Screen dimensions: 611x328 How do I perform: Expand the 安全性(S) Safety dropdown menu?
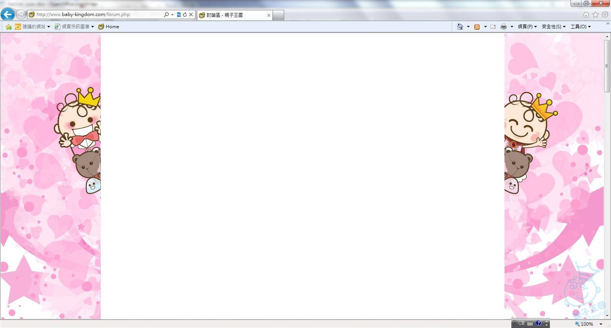(x=553, y=27)
